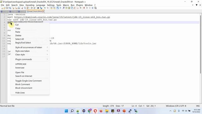The height and width of the screenshot is (114, 202).
Task: Choose Copy from context menu
Action: 18,28
